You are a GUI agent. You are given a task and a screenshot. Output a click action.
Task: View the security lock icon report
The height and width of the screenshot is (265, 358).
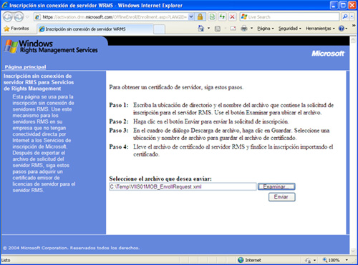[x=200, y=16]
